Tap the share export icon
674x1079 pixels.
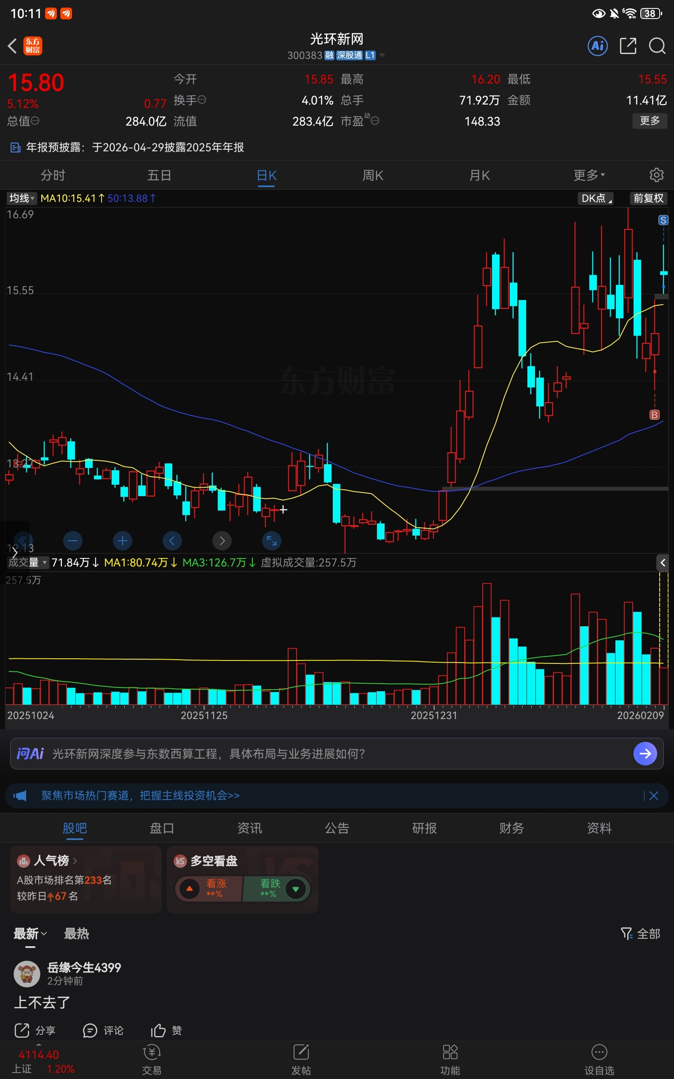(x=628, y=46)
